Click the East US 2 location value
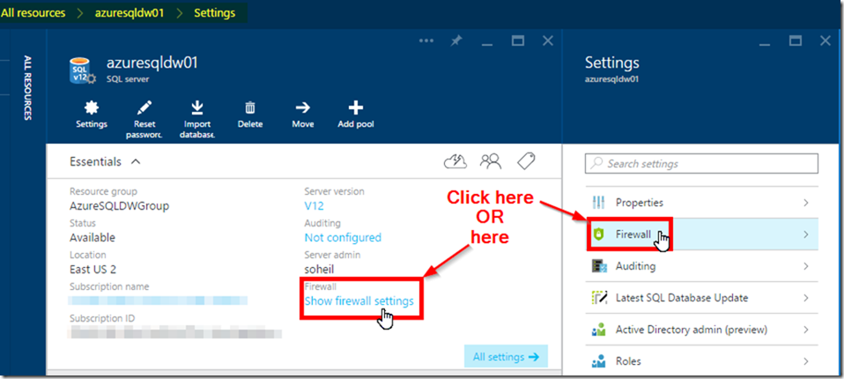The height and width of the screenshot is (379, 844). (93, 269)
